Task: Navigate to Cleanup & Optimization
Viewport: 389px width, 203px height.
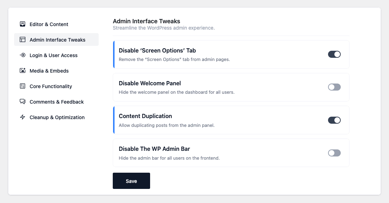Action: pyautogui.click(x=57, y=117)
